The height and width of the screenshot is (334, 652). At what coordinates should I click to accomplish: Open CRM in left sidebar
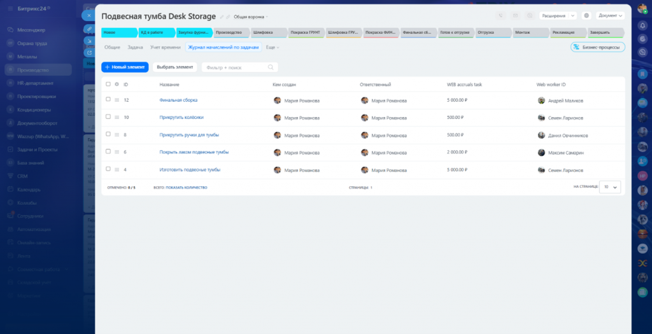coord(22,176)
